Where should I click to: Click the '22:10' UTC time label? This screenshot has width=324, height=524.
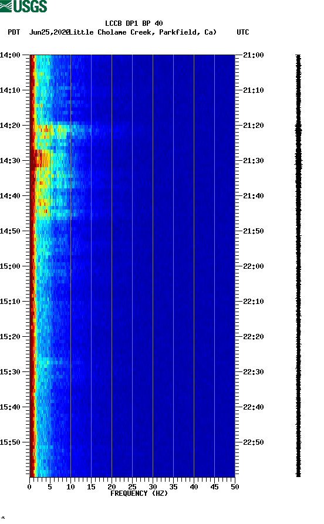(x=254, y=301)
